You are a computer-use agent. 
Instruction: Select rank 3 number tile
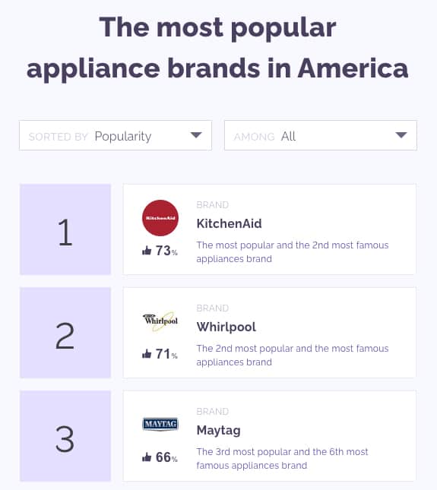pyautogui.click(x=65, y=436)
